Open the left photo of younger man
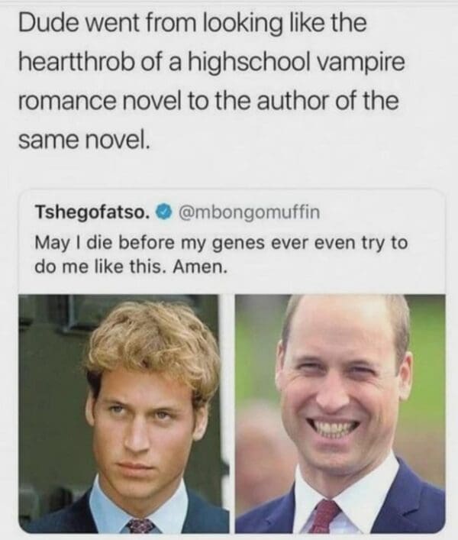Image resolution: width=458 pixels, height=540 pixels. 124,414
